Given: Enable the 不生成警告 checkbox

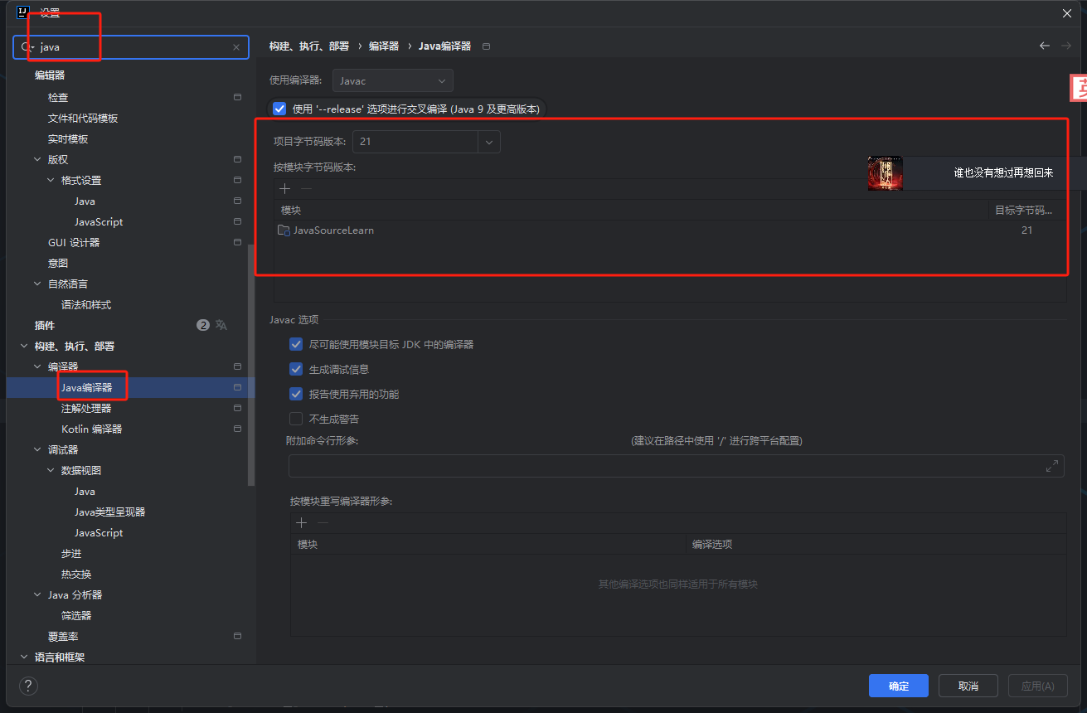Looking at the screenshot, I should coord(296,419).
